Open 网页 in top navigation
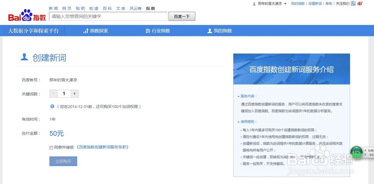 click(67, 8)
